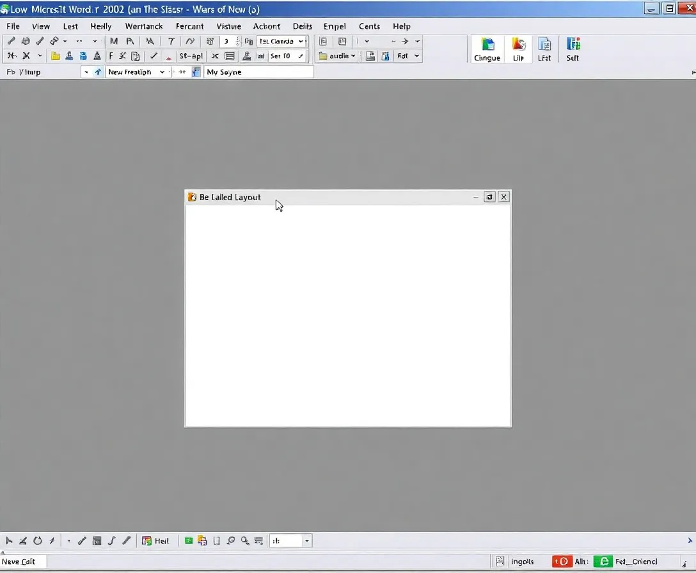Viewport: 696px width, 573px height.
Task: Open the Visture menu
Action: tap(228, 26)
